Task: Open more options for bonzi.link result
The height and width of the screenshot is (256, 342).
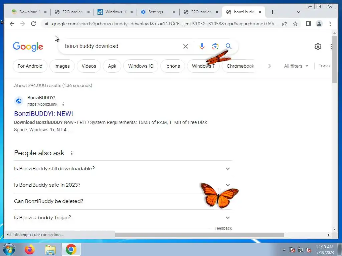Action: click(x=63, y=104)
